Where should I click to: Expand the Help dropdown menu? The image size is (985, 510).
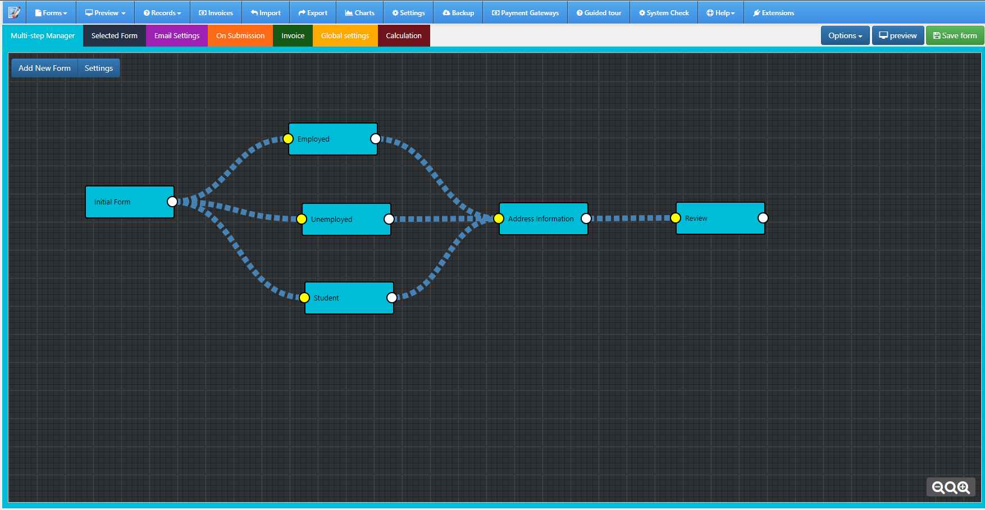coord(720,12)
